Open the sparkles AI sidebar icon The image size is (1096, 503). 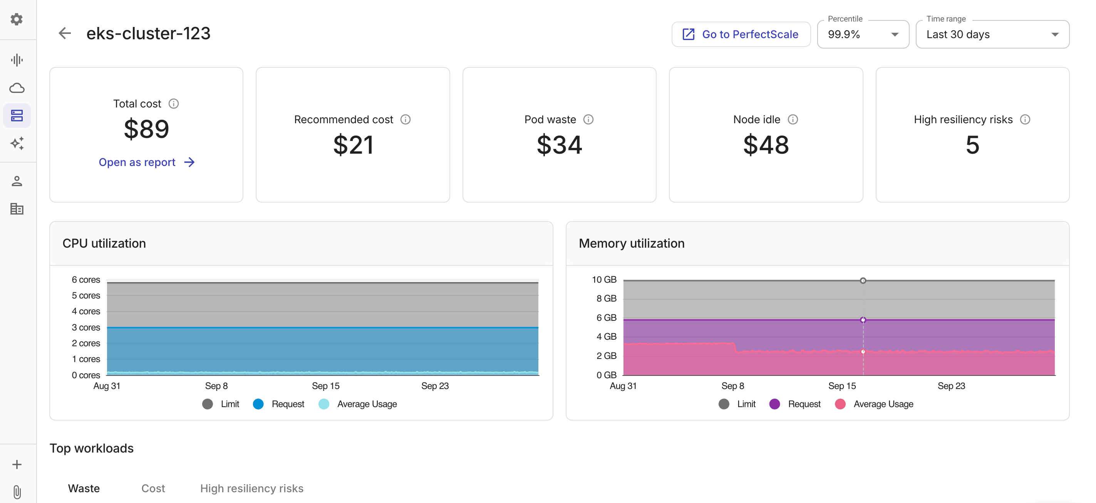click(x=17, y=143)
